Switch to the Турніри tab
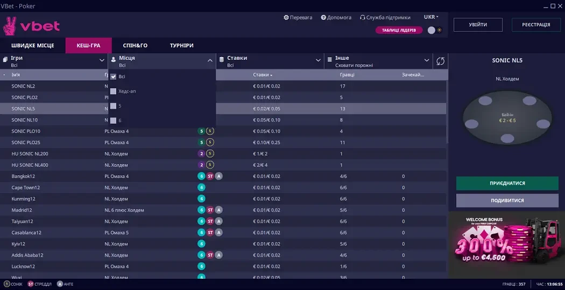This screenshot has height=290, width=565. [181, 46]
